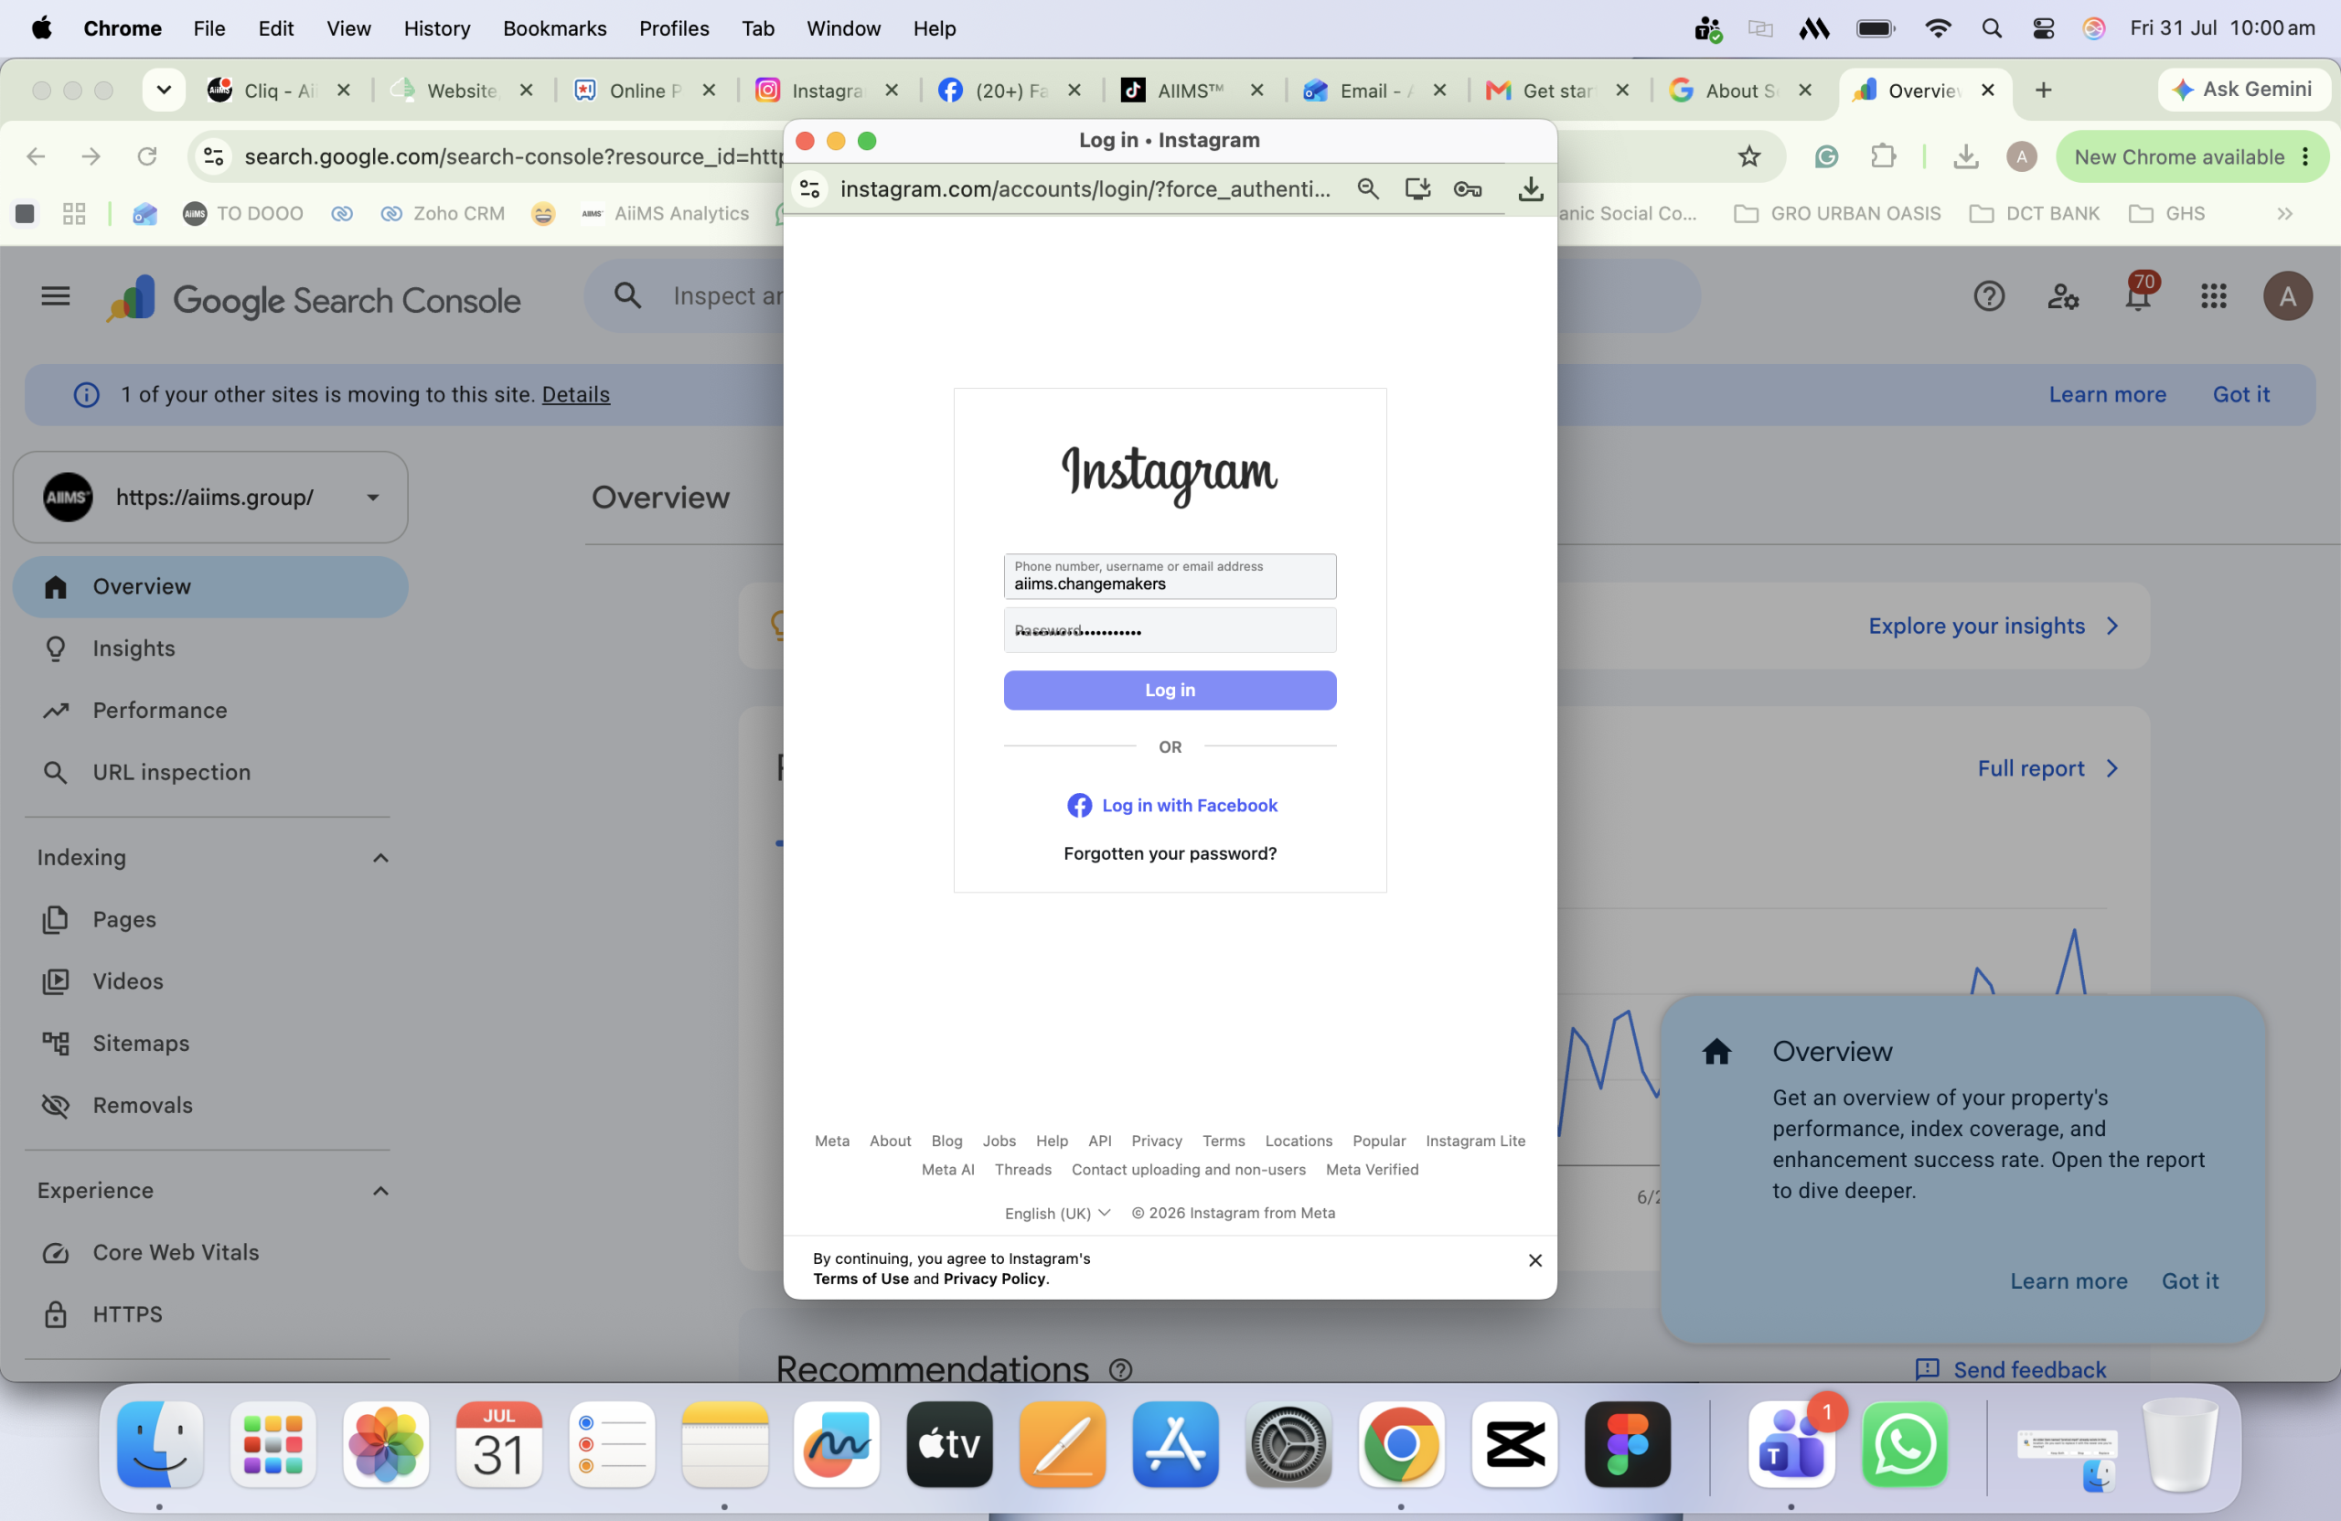Click Send feedback

pyautogui.click(x=2011, y=1369)
